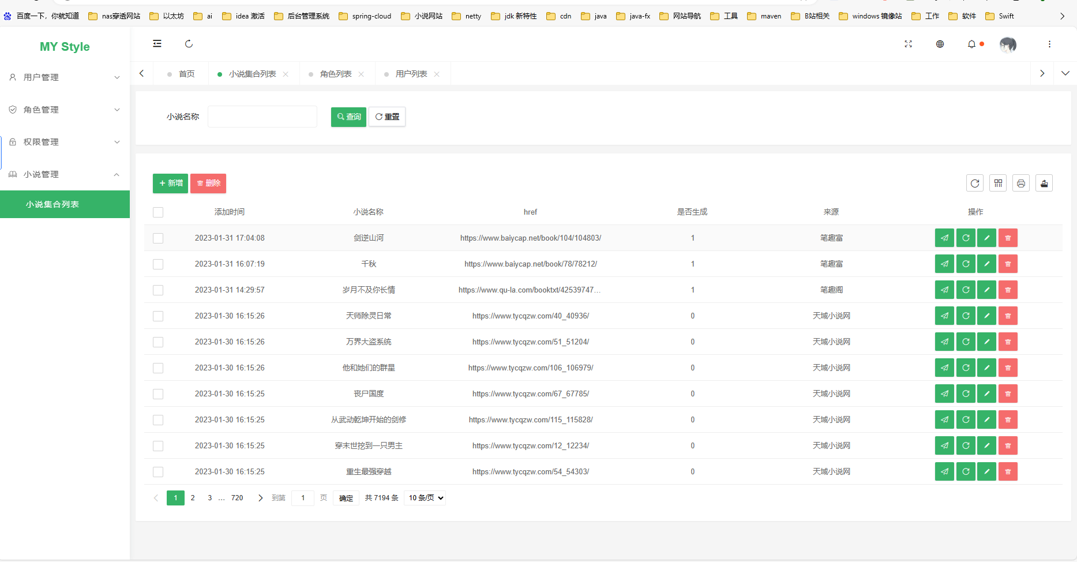
Task: Open the notification bell
Action: click(x=972, y=44)
